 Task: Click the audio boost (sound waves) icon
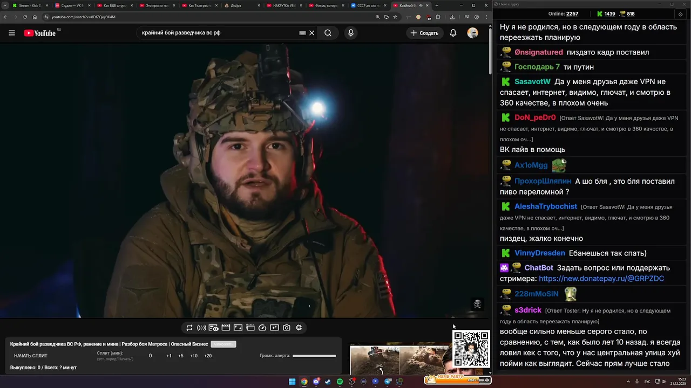[201, 328]
